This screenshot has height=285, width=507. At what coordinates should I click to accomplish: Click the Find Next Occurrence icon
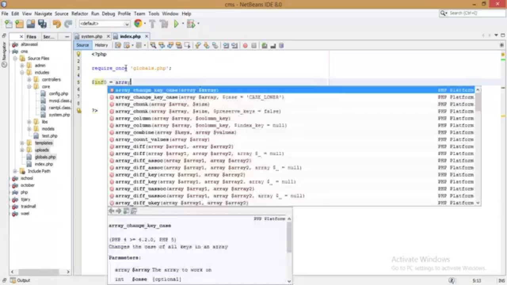tap(170, 46)
